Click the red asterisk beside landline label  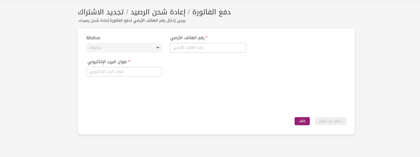click(x=206, y=37)
